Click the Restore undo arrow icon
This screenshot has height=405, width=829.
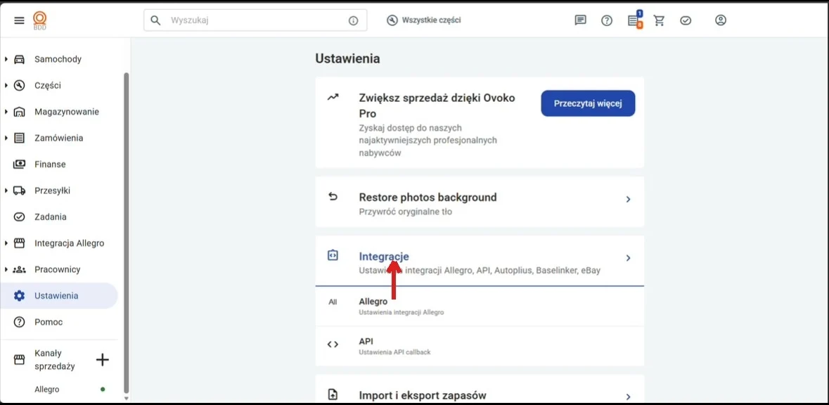click(333, 197)
